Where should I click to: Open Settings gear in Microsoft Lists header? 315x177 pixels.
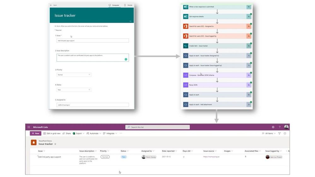tap(273, 127)
